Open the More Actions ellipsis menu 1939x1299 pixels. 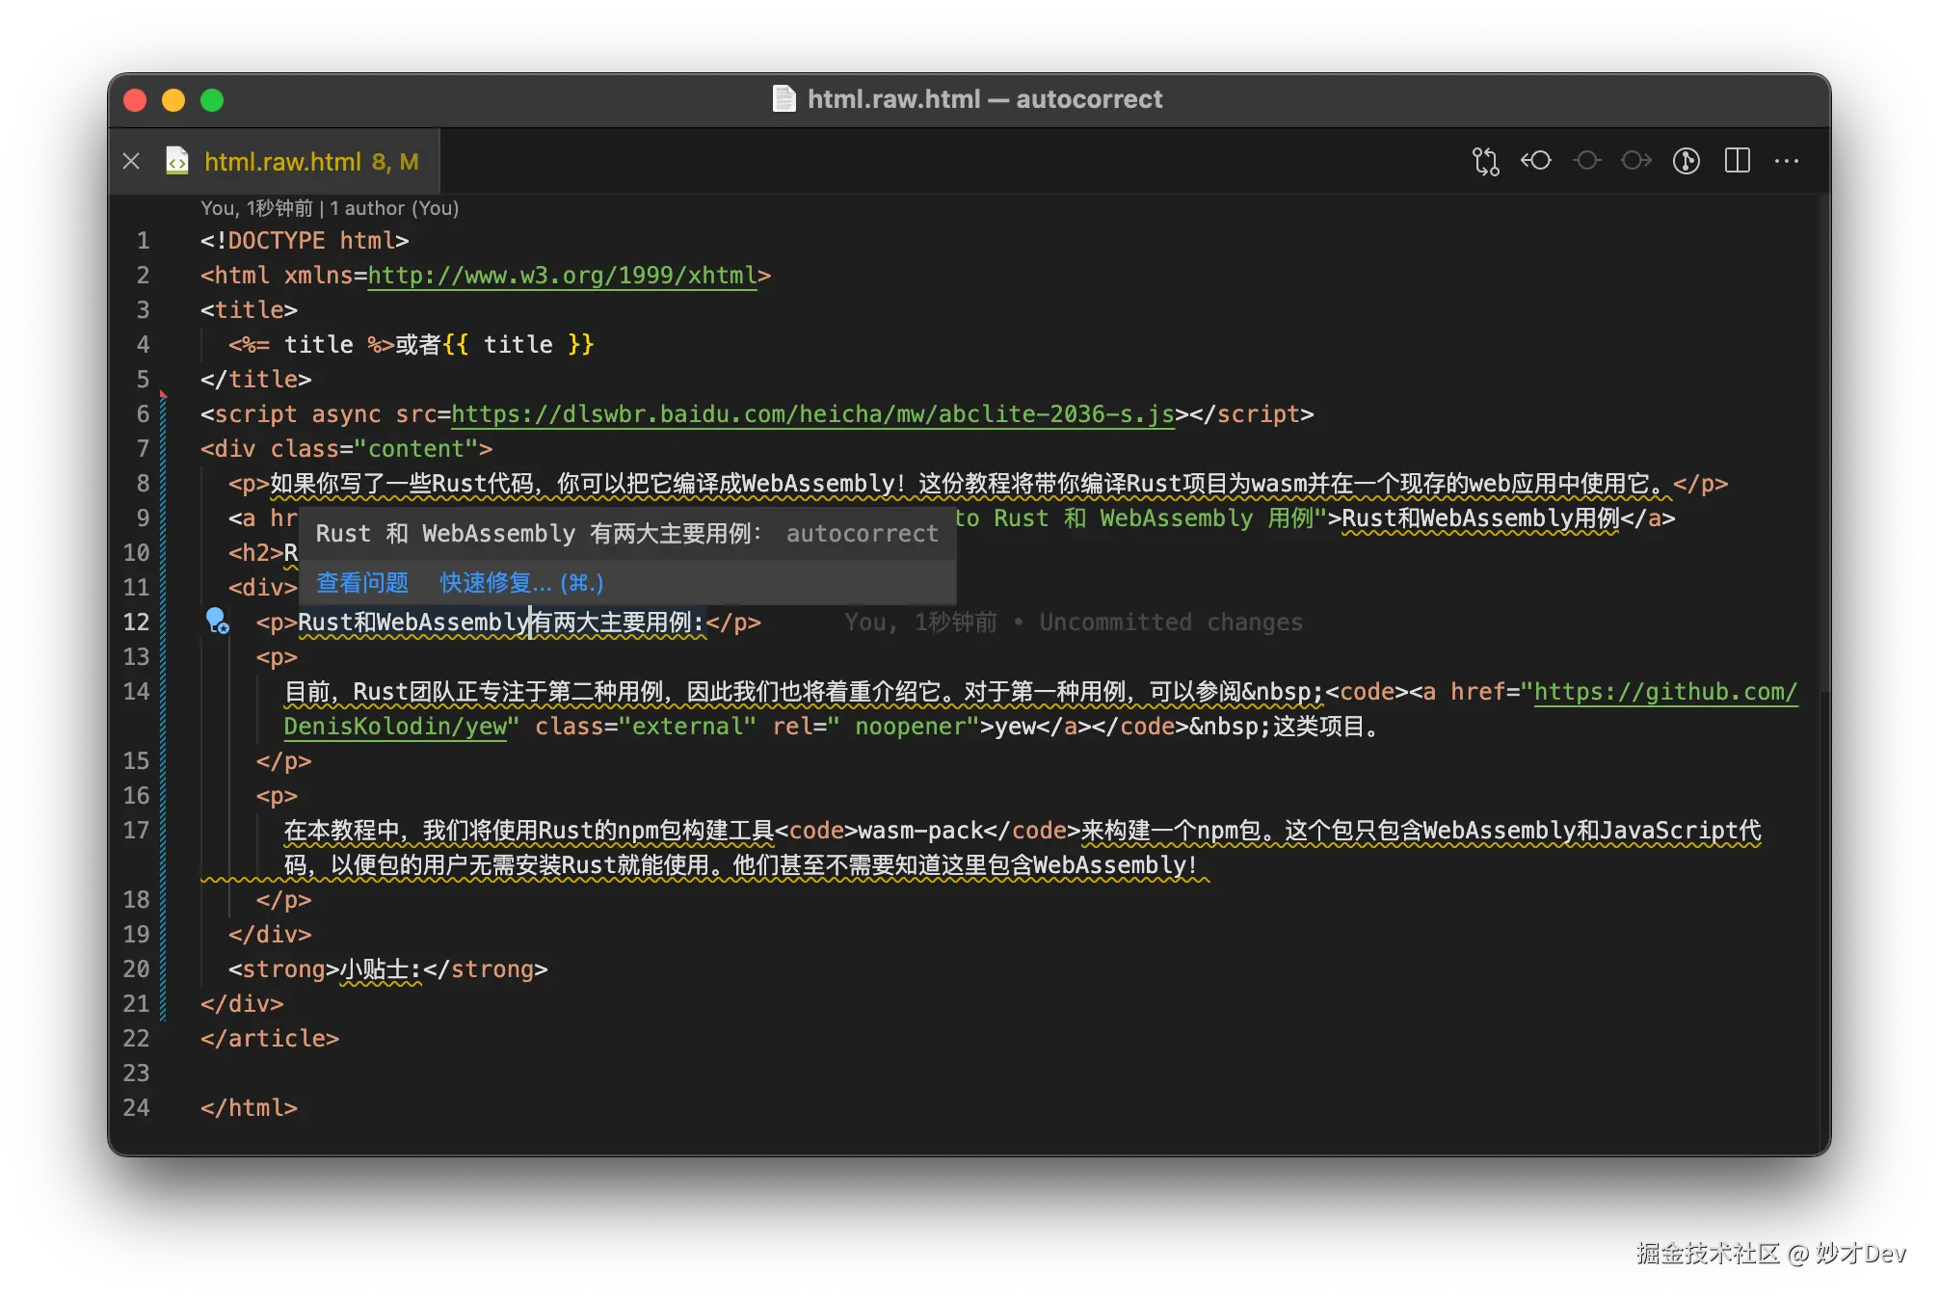click(x=1787, y=161)
